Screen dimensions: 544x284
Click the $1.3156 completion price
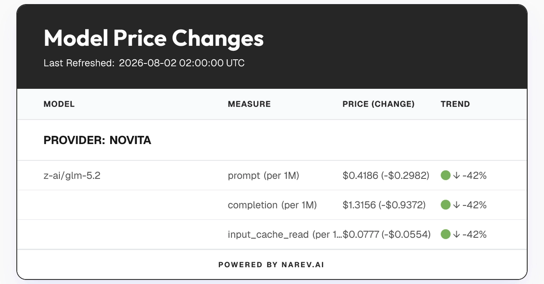pos(359,205)
